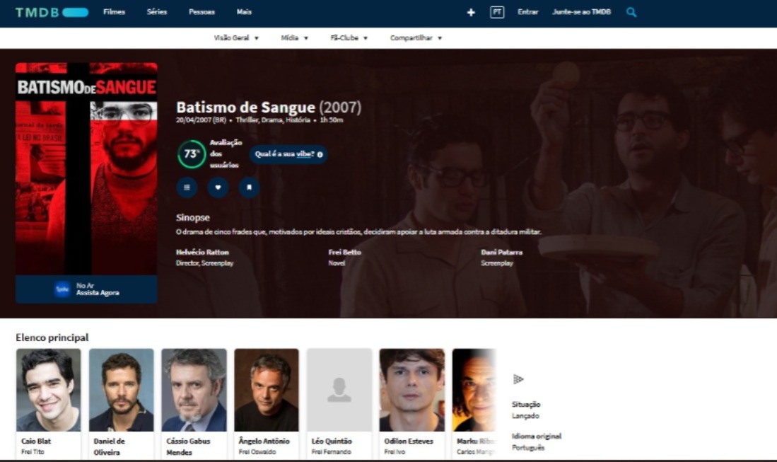Switch language with PT button

(497, 12)
